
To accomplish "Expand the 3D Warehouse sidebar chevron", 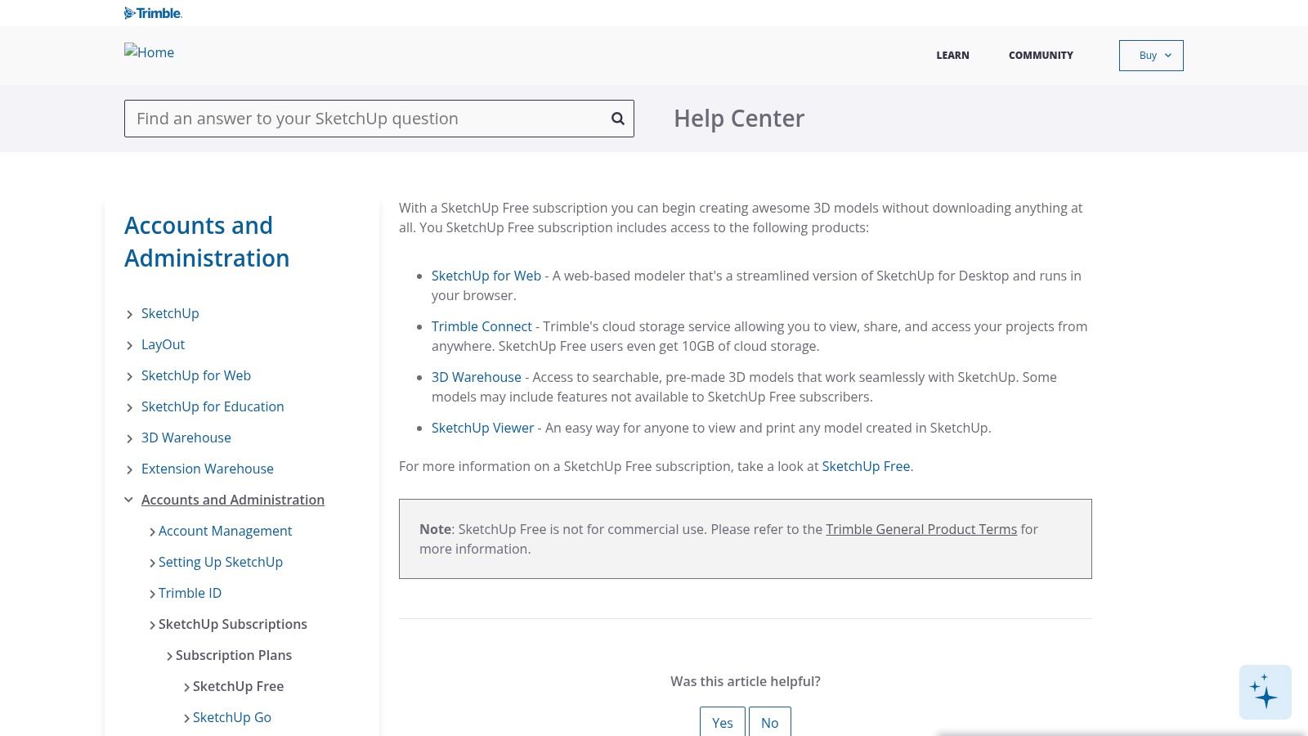I will point(130,439).
